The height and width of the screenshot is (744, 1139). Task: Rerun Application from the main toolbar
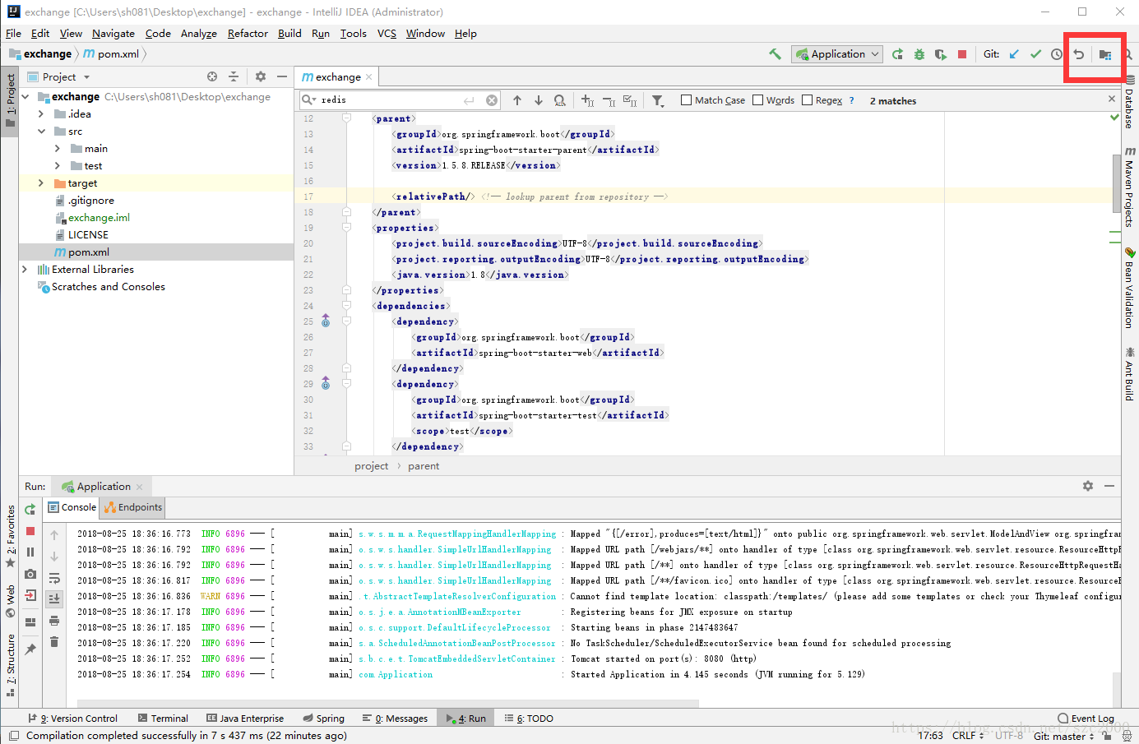click(897, 54)
